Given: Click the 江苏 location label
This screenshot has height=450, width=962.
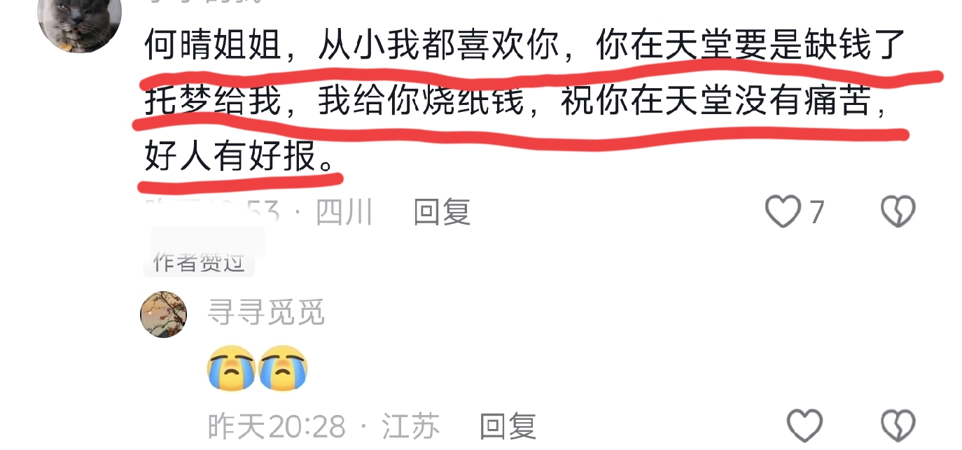Looking at the screenshot, I should tap(411, 426).
